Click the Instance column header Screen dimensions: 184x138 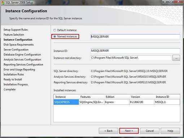point(66,97)
